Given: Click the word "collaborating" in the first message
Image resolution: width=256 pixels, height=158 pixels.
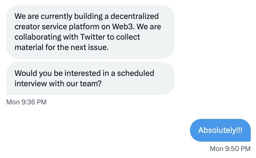Looking at the screenshot, I should point(38,37).
